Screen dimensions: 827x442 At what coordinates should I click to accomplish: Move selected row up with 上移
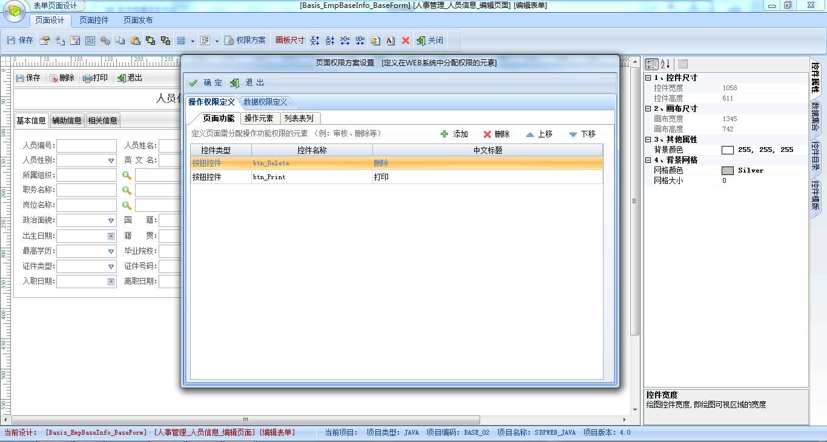[x=539, y=134]
